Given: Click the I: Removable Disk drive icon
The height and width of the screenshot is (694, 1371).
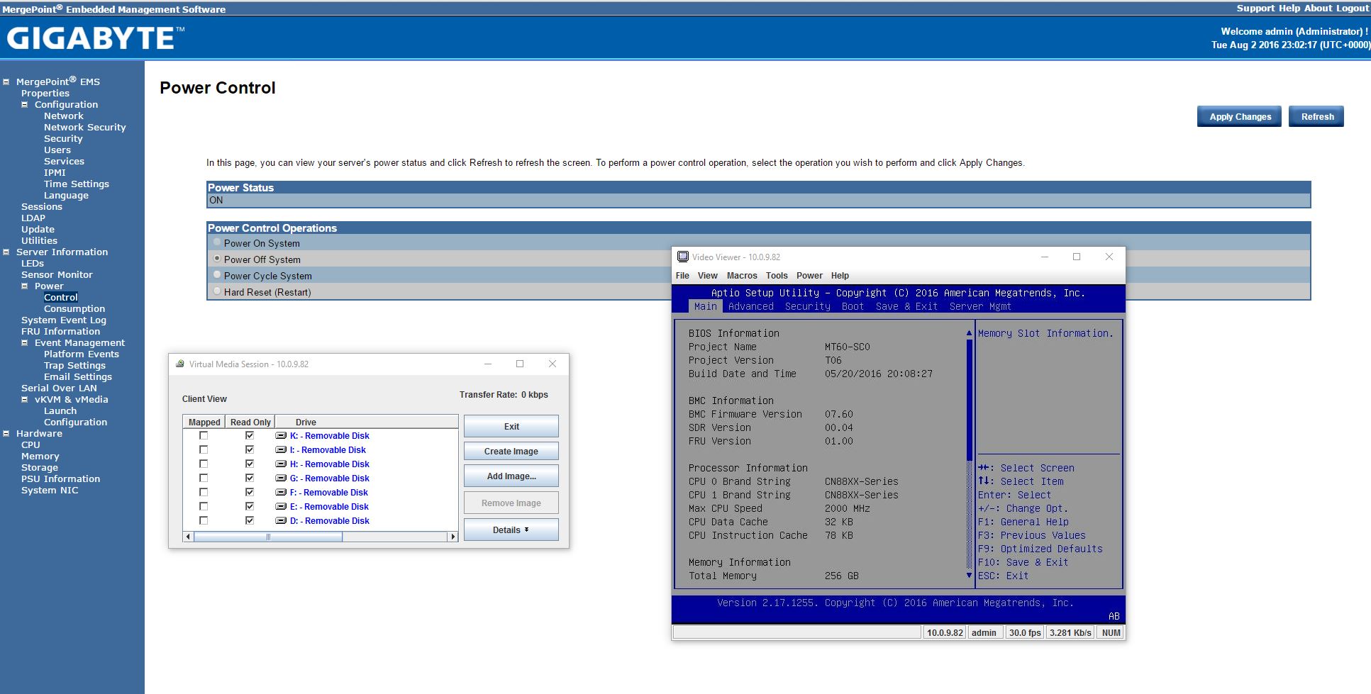Looking at the screenshot, I should 281,450.
